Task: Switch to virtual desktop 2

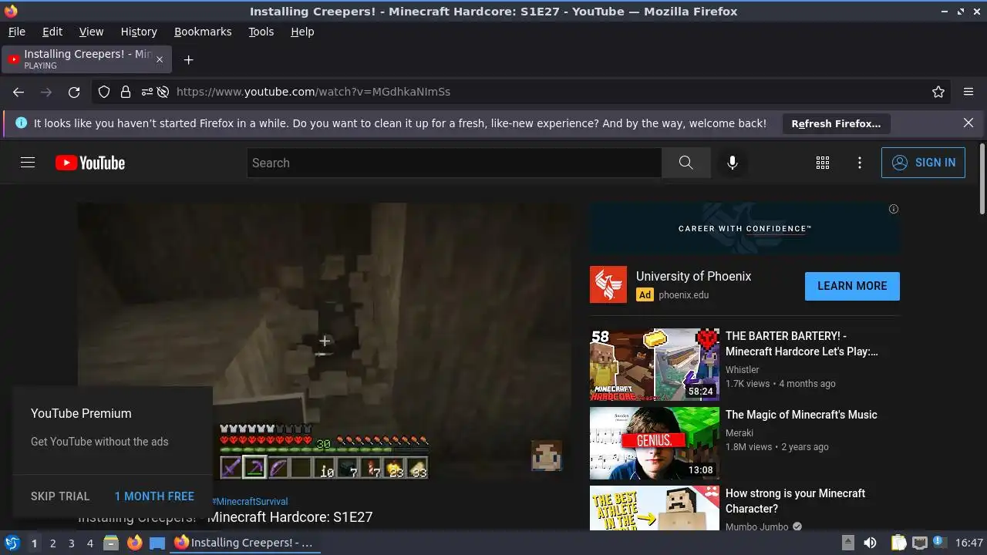Action: pos(52,543)
